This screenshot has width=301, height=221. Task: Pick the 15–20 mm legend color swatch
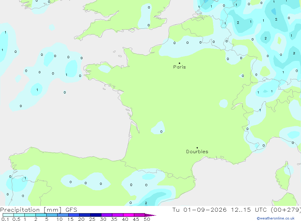74,215
